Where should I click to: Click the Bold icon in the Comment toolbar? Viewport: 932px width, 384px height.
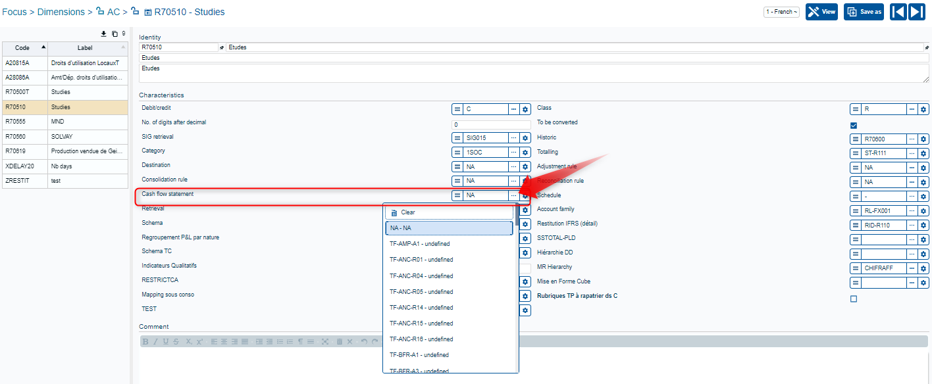145,342
